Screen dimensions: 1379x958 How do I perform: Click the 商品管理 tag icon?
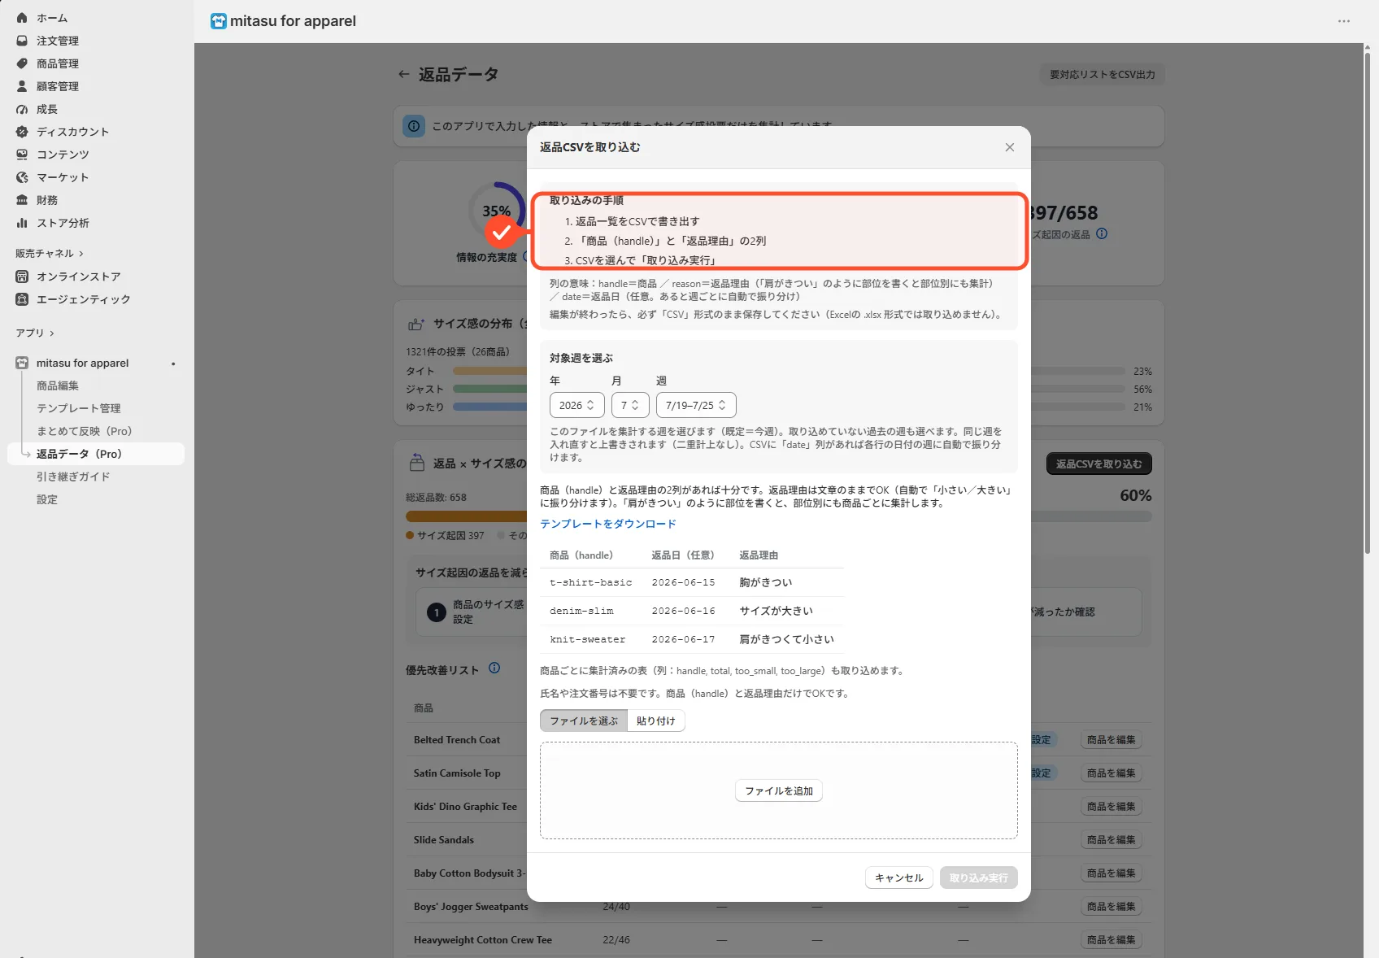pyautogui.click(x=22, y=63)
